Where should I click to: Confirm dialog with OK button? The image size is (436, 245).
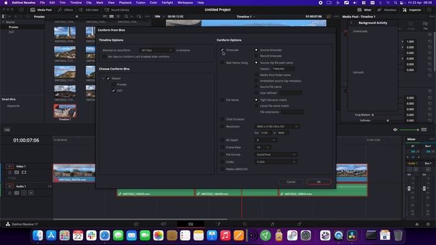(x=319, y=182)
